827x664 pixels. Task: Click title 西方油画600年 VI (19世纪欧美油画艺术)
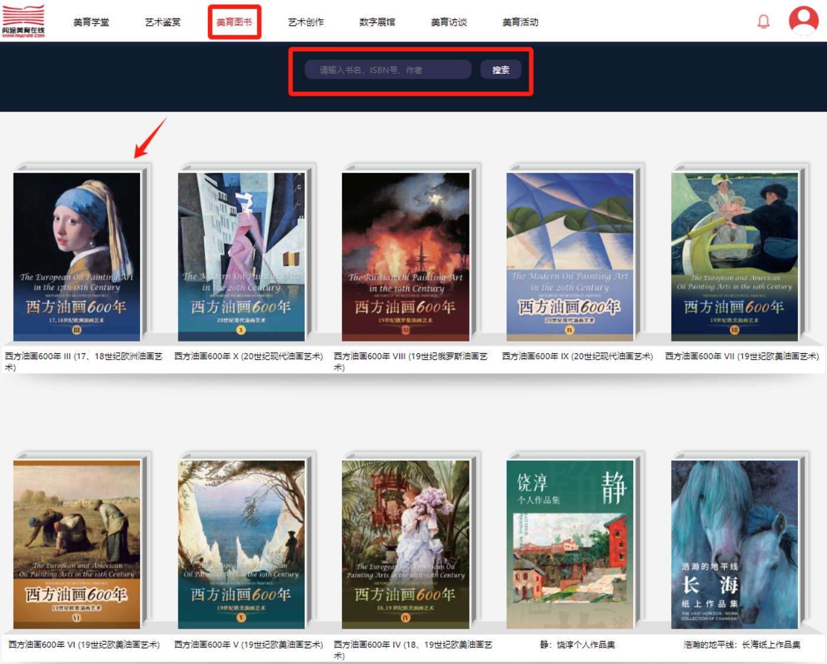(x=84, y=645)
